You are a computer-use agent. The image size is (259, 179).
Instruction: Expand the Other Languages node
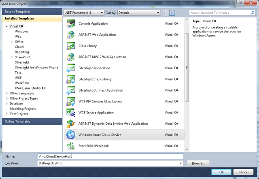7,94
